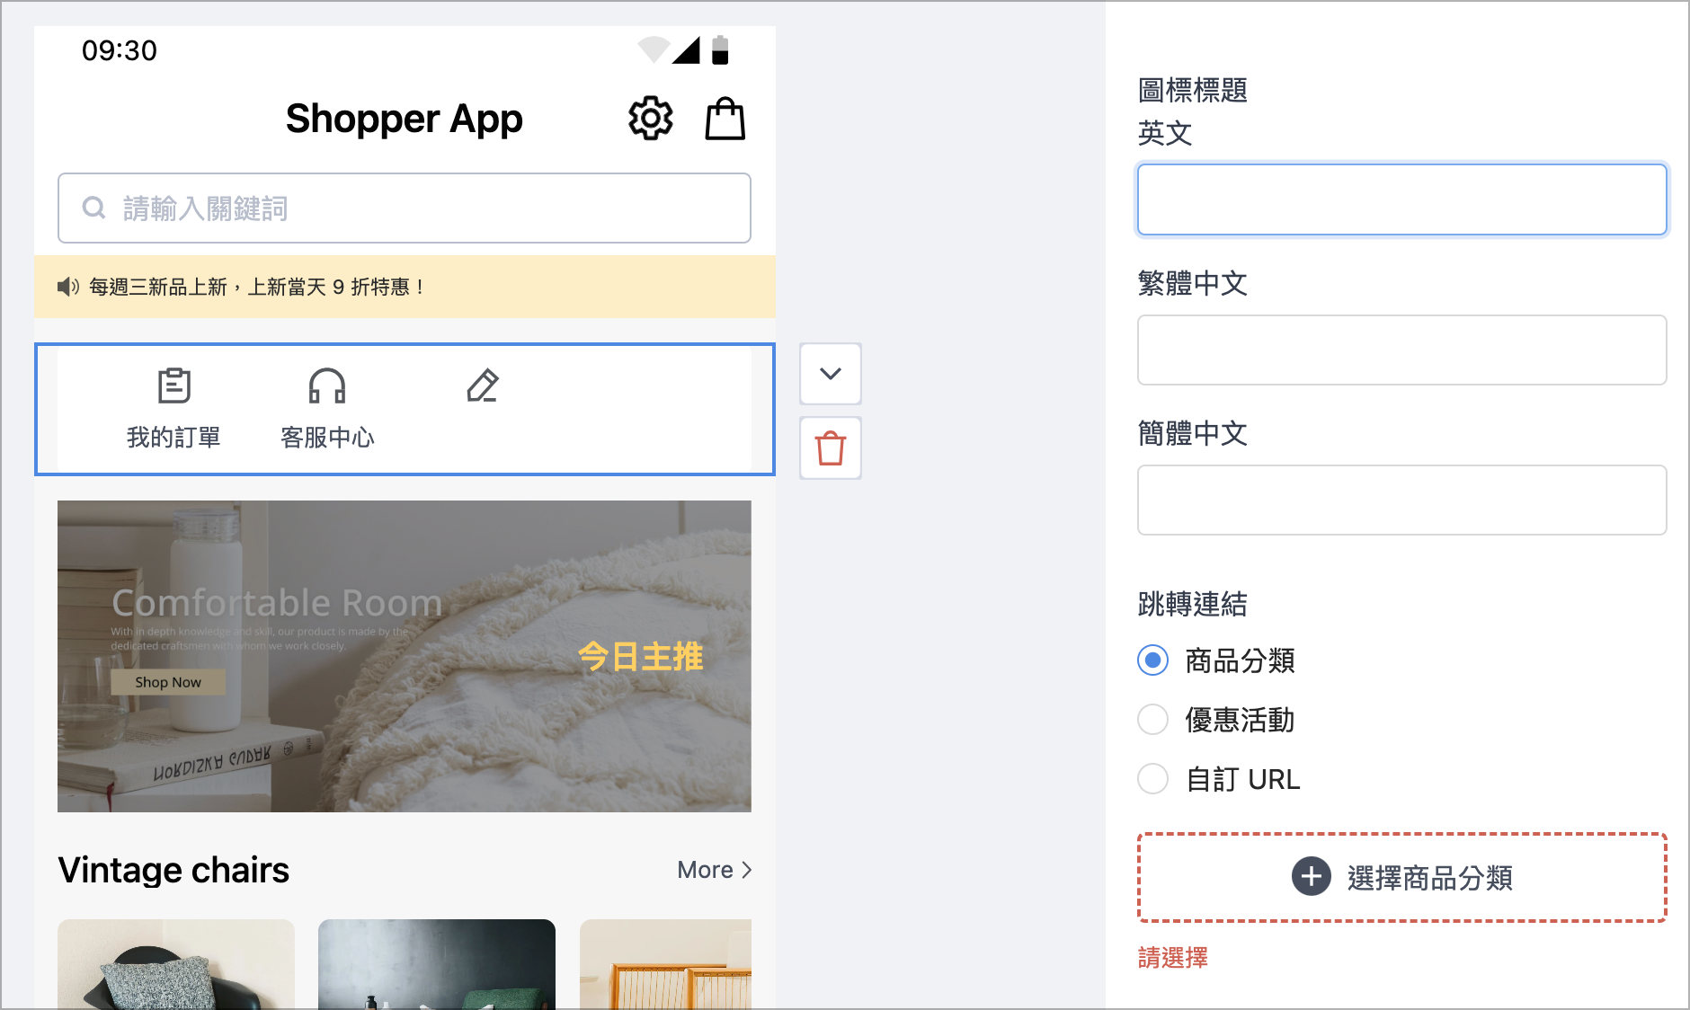1690x1010 pixels.
Task: Click the Vintage chairs heading
Action: (173, 870)
